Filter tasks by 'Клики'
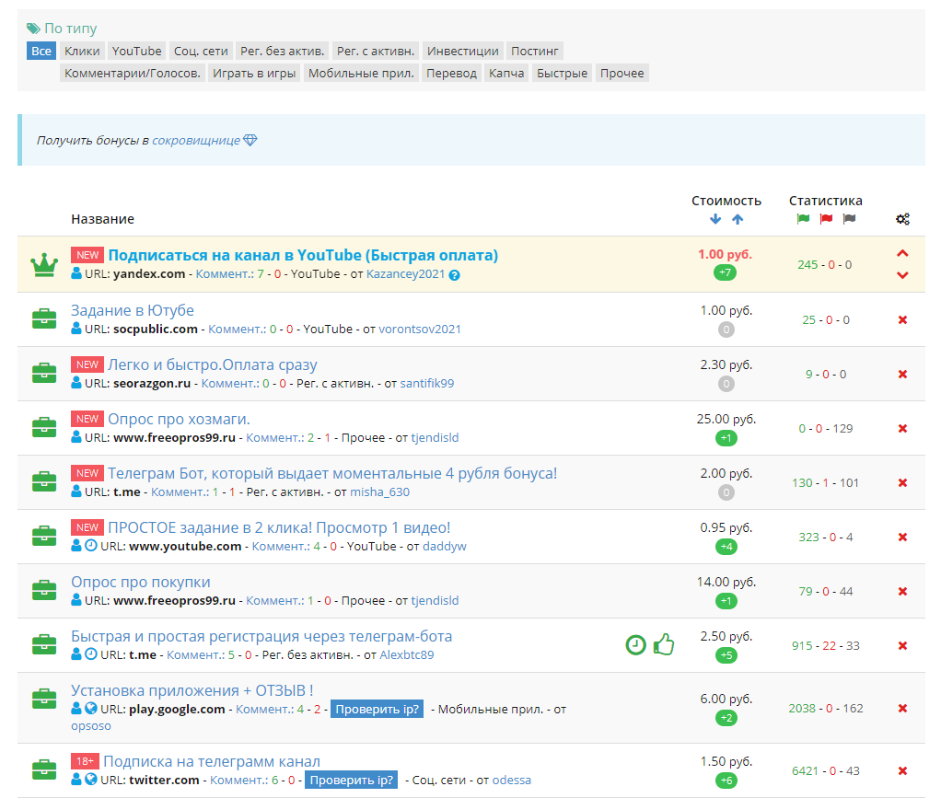 pos(82,51)
